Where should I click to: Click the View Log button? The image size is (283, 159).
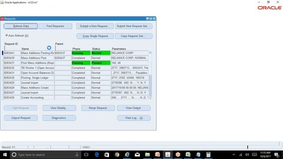tap(134, 118)
